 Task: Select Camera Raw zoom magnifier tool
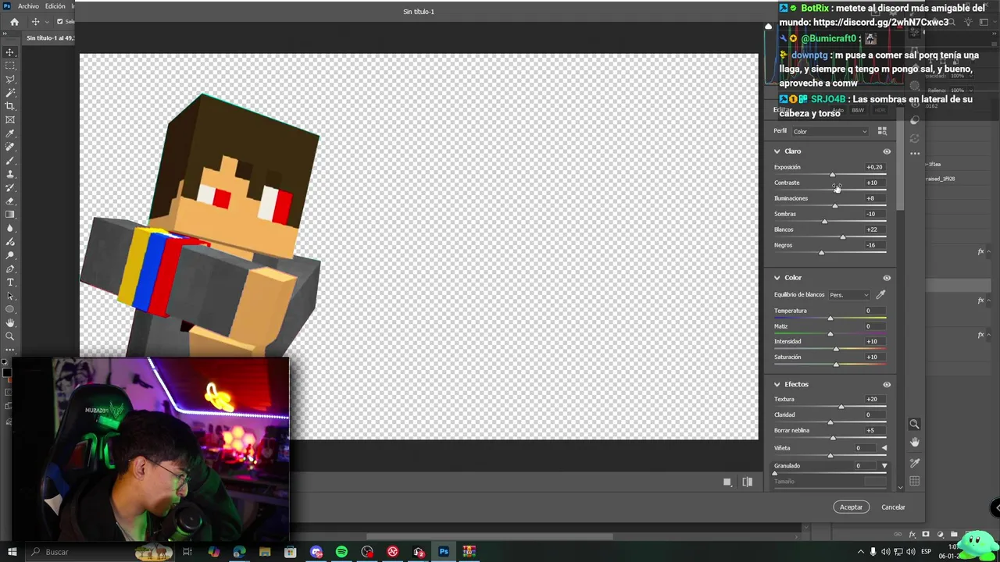pos(914,425)
